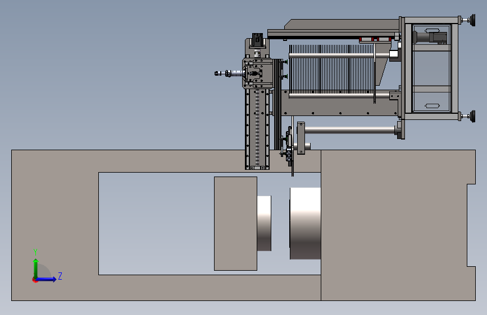Viewport: 487px width, 315px height.
Task: Select the horizontal shaft sticking out left of carriage
Action: [229, 73]
